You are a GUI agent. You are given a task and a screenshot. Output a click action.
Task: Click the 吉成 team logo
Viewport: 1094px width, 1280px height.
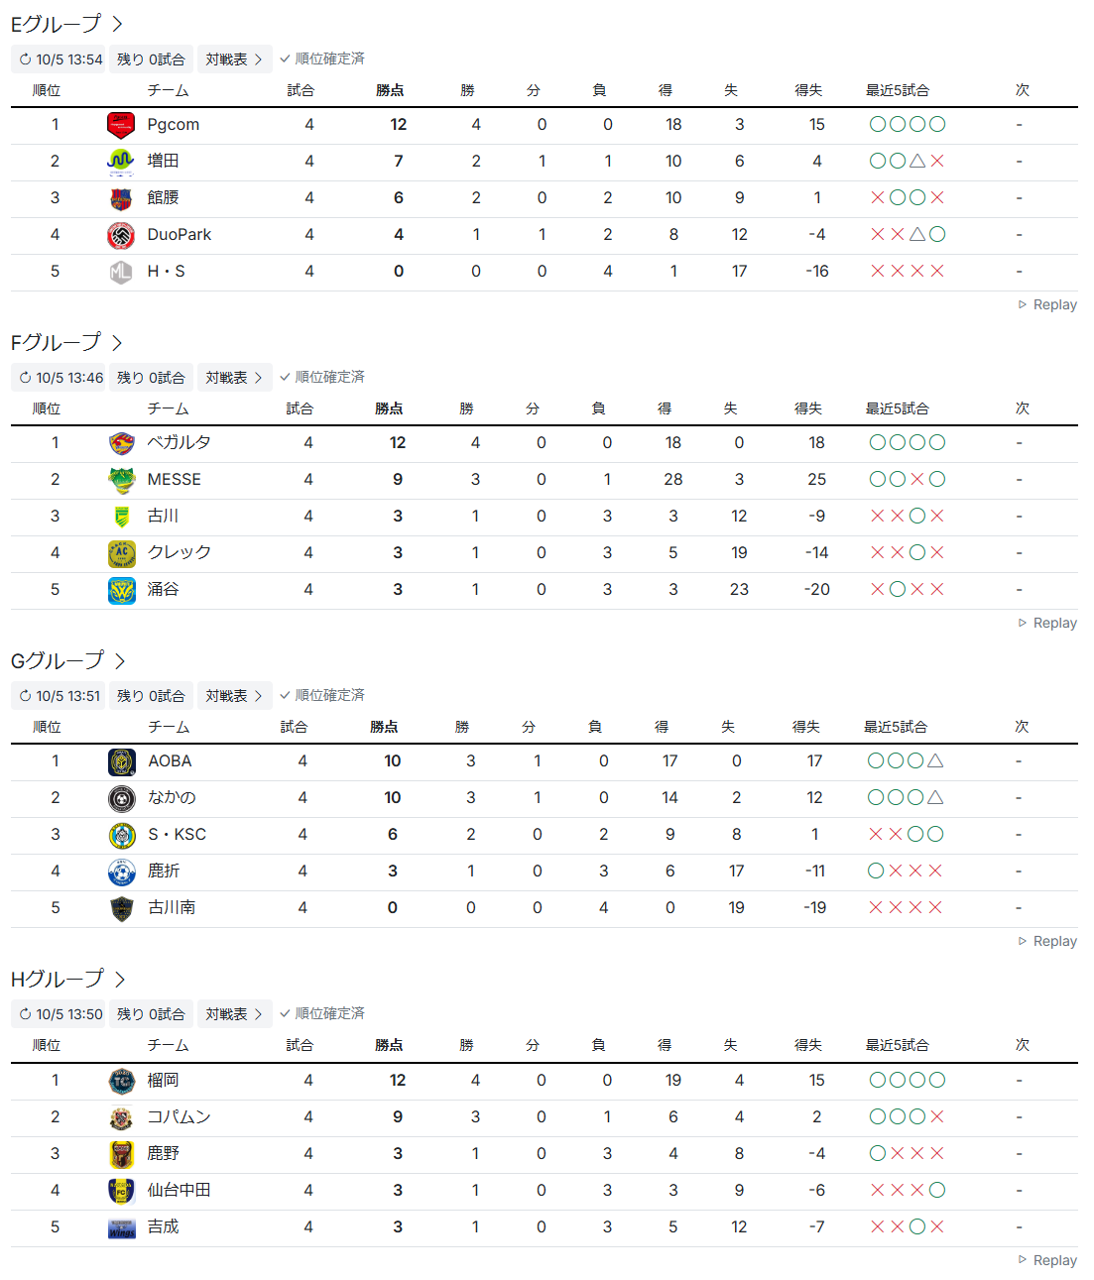tap(121, 1227)
